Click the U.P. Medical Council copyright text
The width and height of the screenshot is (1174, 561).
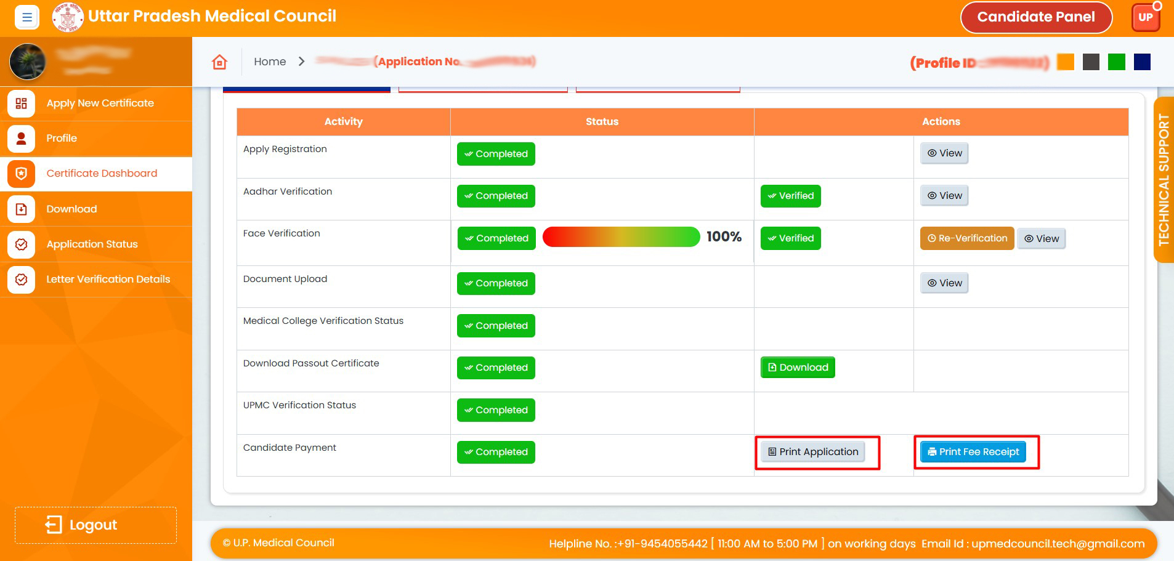click(278, 543)
